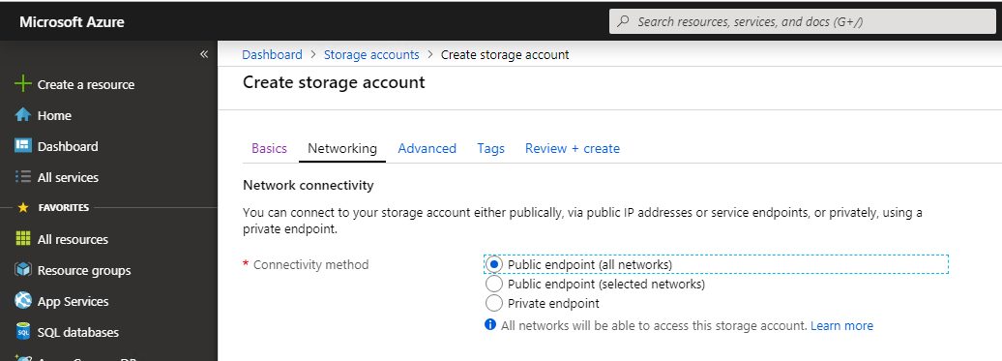
Task: Open Home from the sidebar menu
Action: click(54, 115)
